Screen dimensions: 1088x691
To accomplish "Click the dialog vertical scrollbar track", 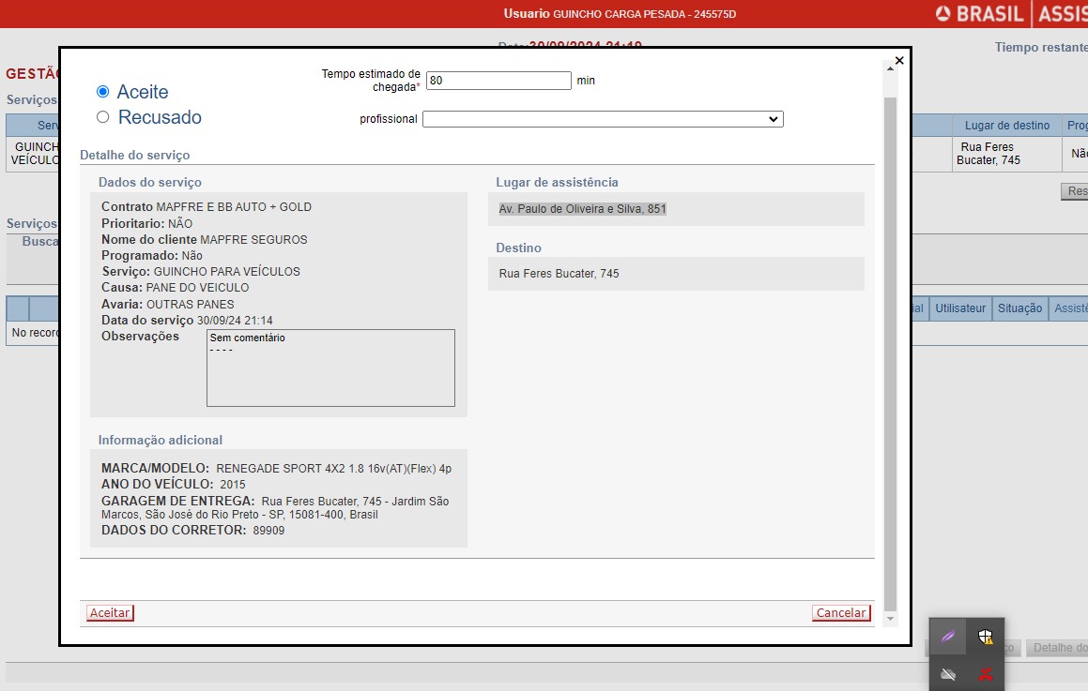I will [x=890, y=347].
